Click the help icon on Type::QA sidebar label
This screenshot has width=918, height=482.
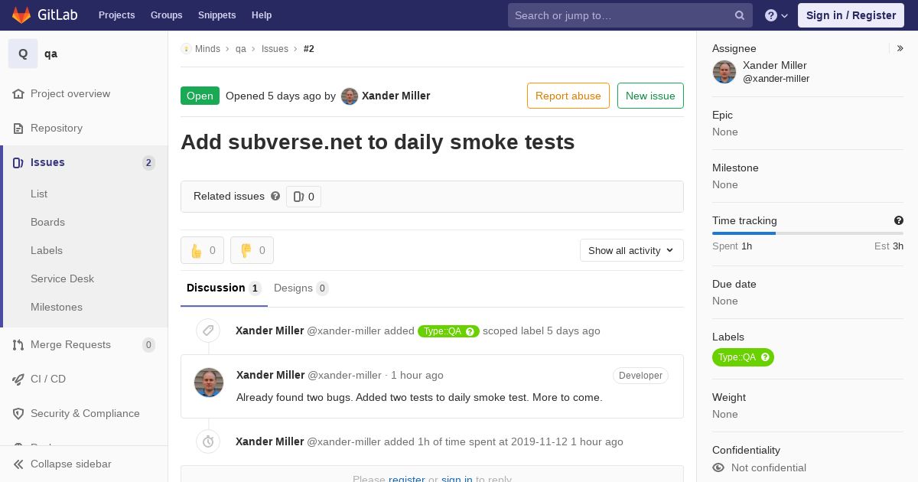[x=764, y=357]
